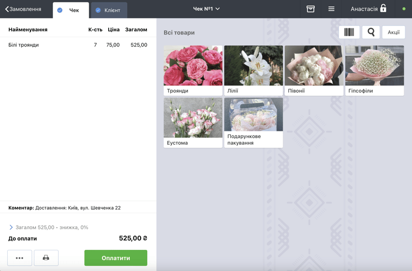Select the Півонії product tile

tap(314, 71)
